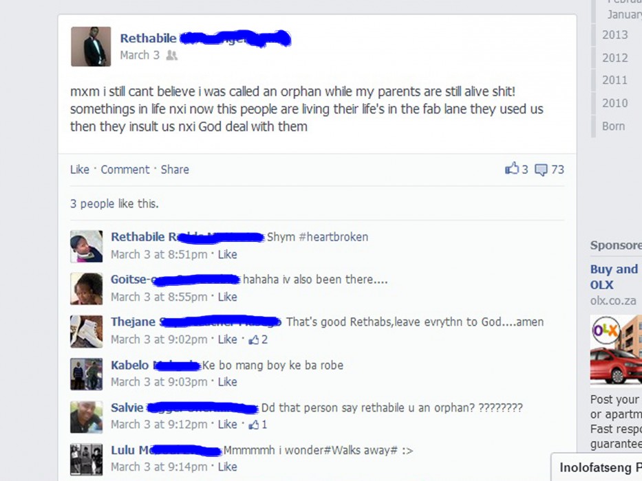The image size is (642, 481).
Task: Open the #heartbroken hashtag comment's Like link
Action: pos(227,254)
